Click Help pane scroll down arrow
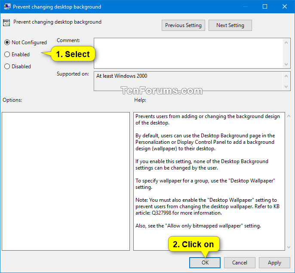 tap(289, 247)
